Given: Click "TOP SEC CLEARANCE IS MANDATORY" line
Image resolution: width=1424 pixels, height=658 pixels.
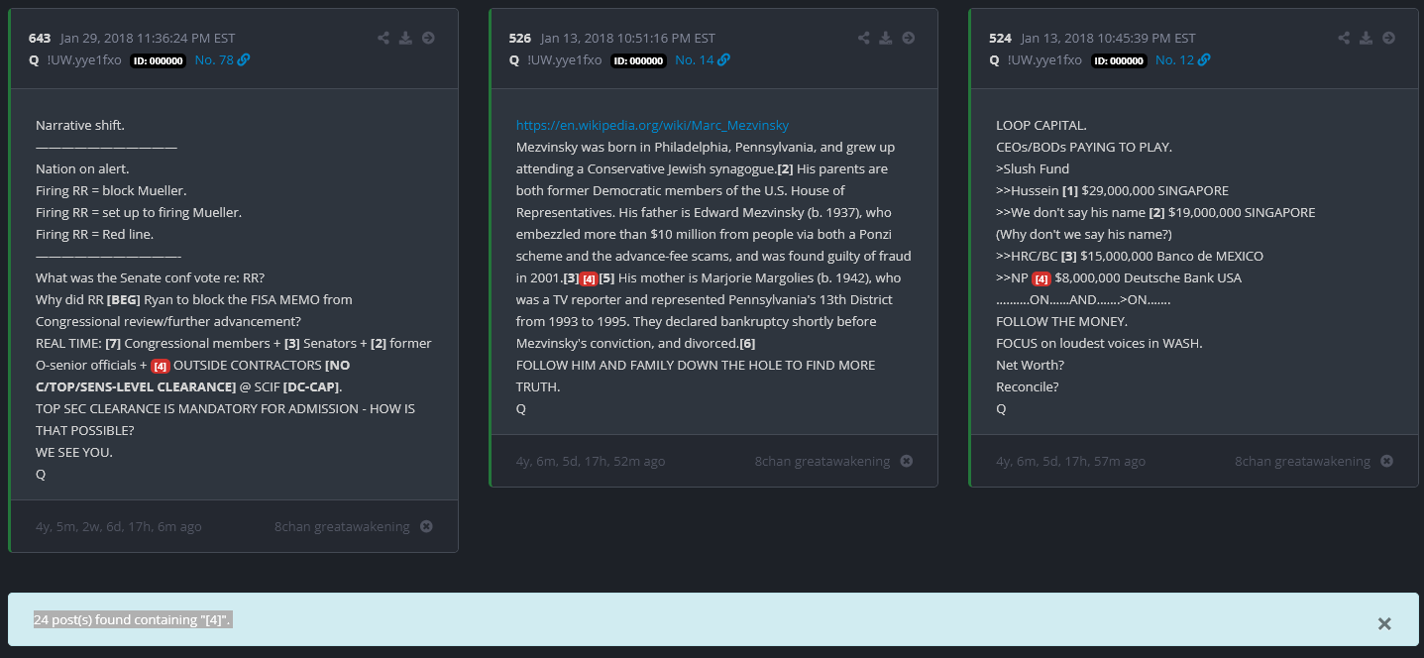Looking at the screenshot, I should pyautogui.click(x=225, y=408).
